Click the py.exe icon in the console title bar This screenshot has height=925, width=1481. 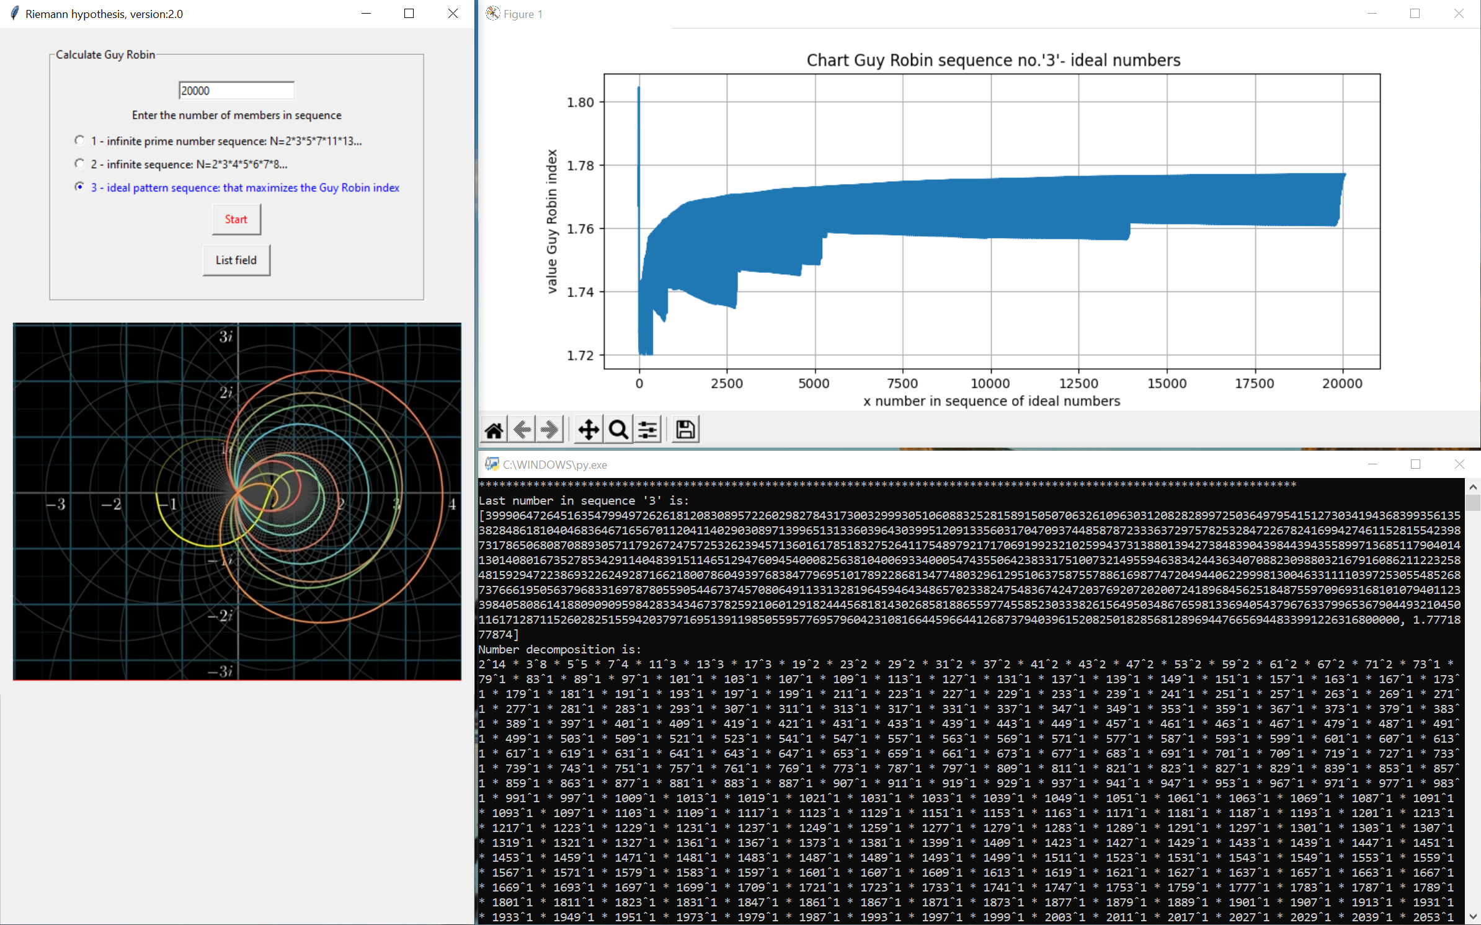[x=491, y=464]
